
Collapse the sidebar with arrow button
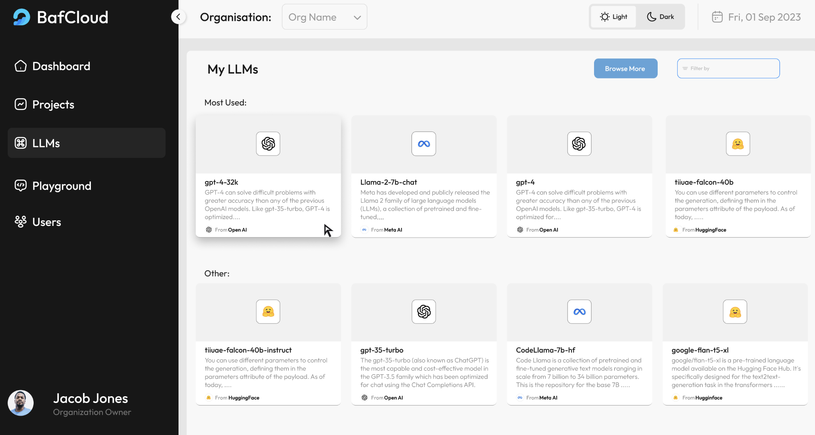tap(178, 17)
